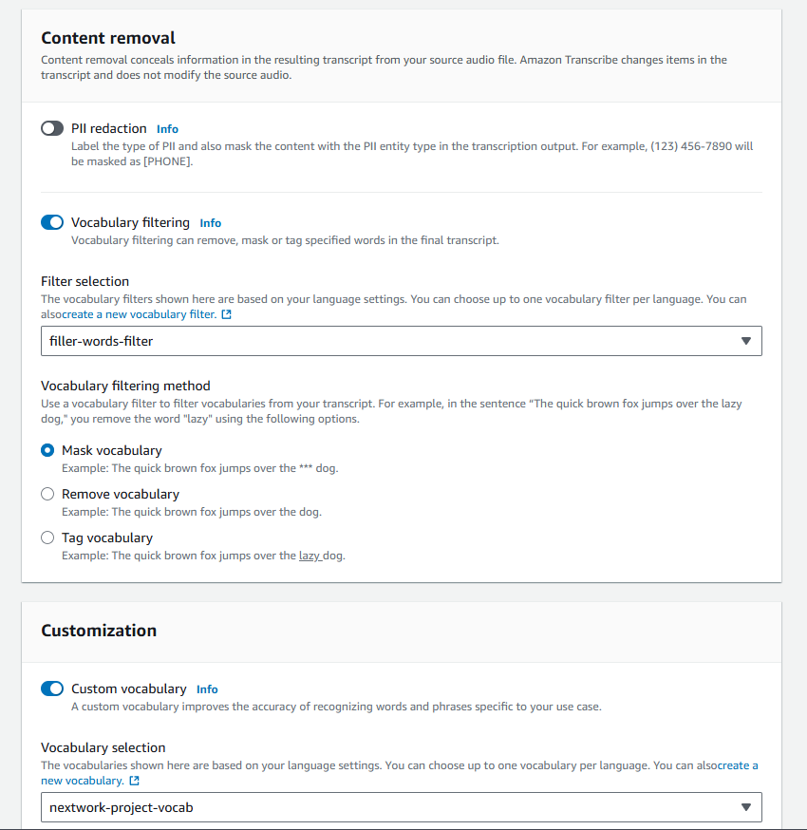The width and height of the screenshot is (807, 830).
Task: Open Info link next to Custom vocabulary
Action: click(x=207, y=689)
